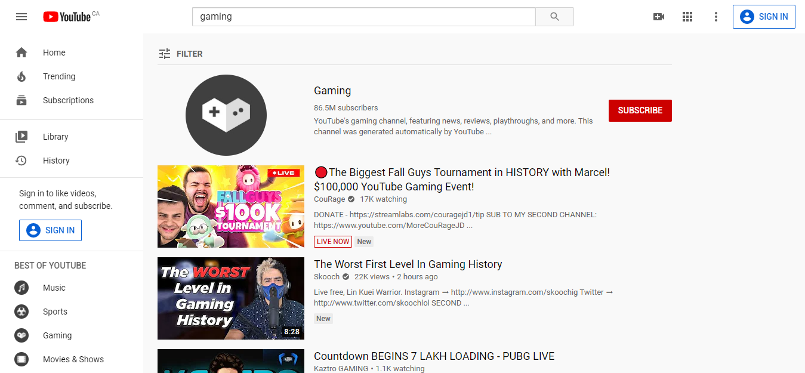Click the 86.5M subscribers text
Image resolution: width=805 pixels, height=373 pixels.
click(x=346, y=108)
